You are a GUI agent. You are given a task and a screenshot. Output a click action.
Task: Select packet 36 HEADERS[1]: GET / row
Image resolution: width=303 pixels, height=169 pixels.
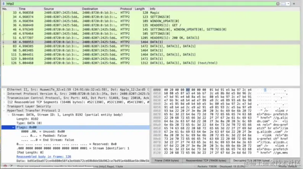(151, 25)
